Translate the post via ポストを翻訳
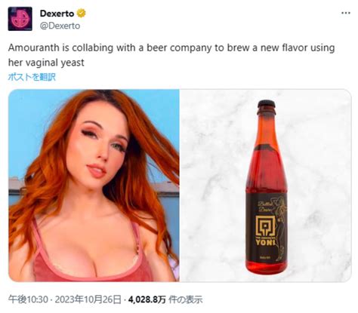 click(32, 77)
